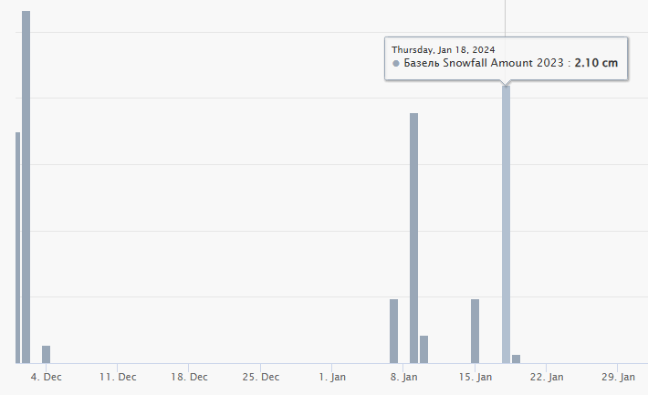Screen dimensions: 648x395
Task: Click the small bar after the tall January 9 bar
Action: click(x=424, y=348)
